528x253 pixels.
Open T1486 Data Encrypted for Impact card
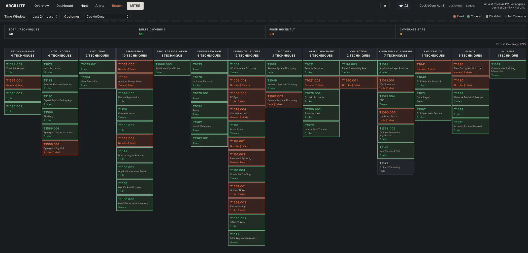click(x=470, y=68)
